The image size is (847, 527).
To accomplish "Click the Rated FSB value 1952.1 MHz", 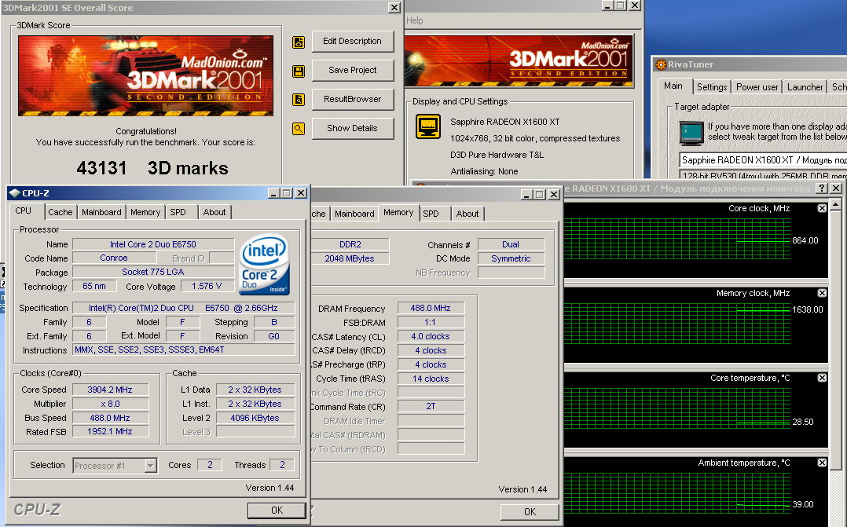I will 110,431.
